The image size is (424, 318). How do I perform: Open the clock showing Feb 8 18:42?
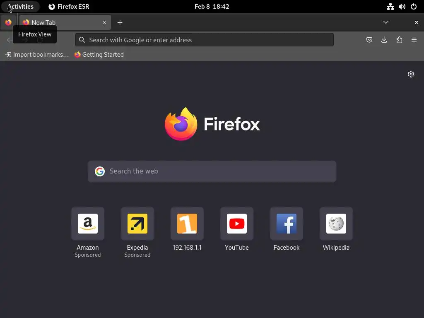(212, 7)
